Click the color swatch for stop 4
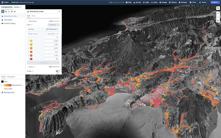This screenshot has width=221, height=138. pos(31,48)
